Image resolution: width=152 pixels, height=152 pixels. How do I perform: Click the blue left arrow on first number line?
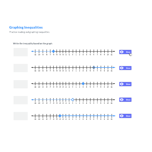(32, 51)
